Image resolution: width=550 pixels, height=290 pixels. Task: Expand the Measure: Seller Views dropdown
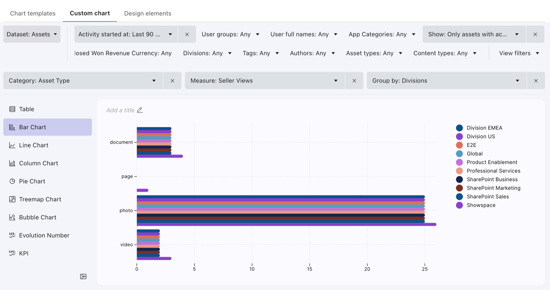265,81
